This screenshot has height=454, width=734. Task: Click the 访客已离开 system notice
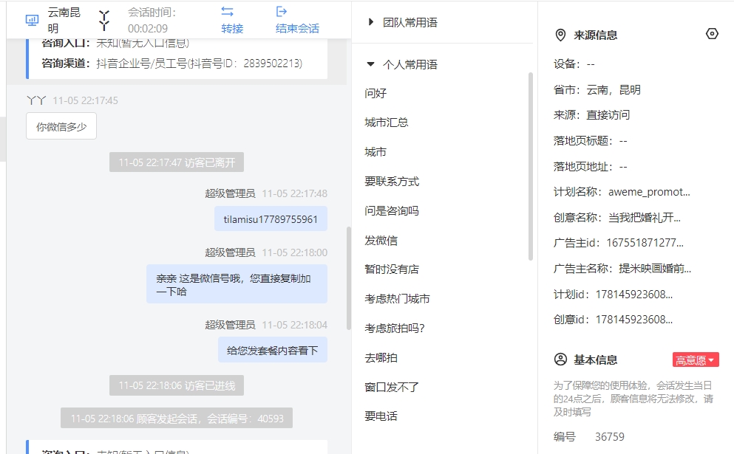[x=177, y=162]
